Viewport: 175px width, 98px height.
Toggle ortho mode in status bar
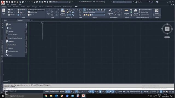(x=79, y=91)
